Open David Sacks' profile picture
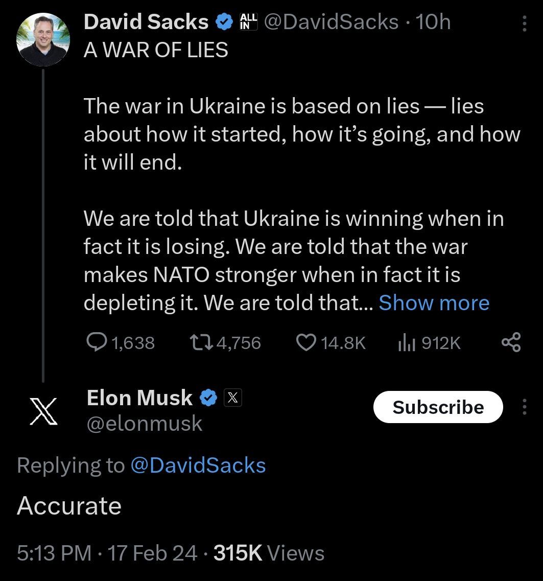 (x=43, y=40)
